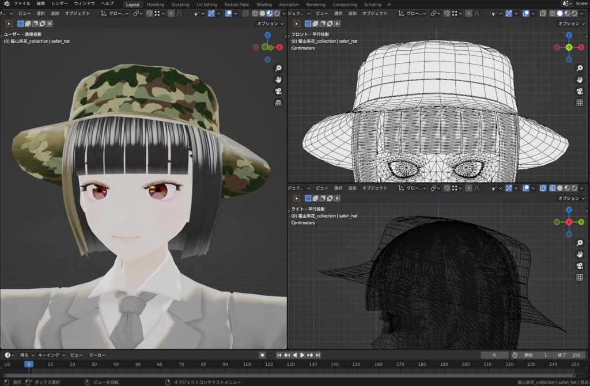The height and width of the screenshot is (386, 590).
Task: Click the pan hand icon in the front view
Action: (x=580, y=80)
